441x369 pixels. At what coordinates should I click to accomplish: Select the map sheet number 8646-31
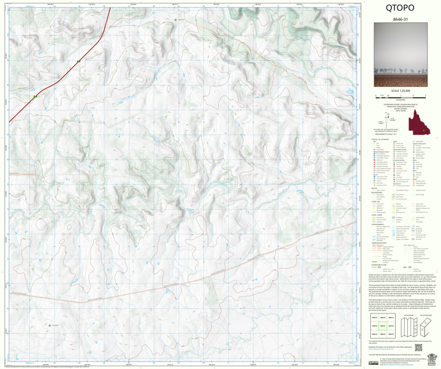click(400, 20)
